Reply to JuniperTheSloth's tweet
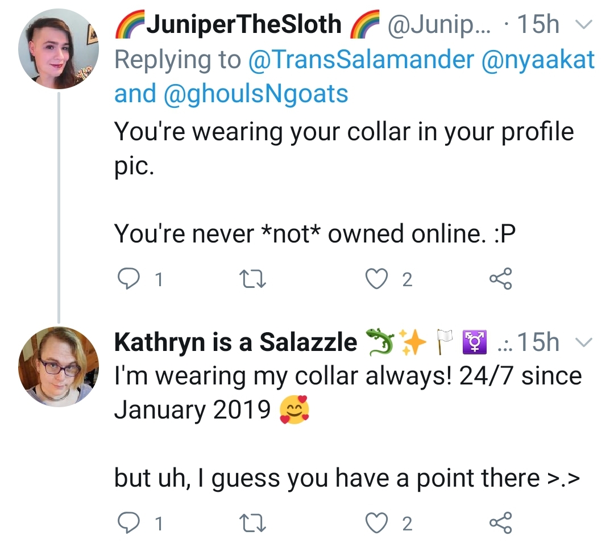The height and width of the screenshot is (548, 614). tap(128, 278)
